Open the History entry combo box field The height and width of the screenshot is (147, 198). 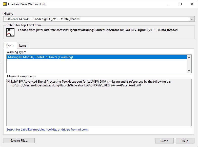tap(96, 19)
